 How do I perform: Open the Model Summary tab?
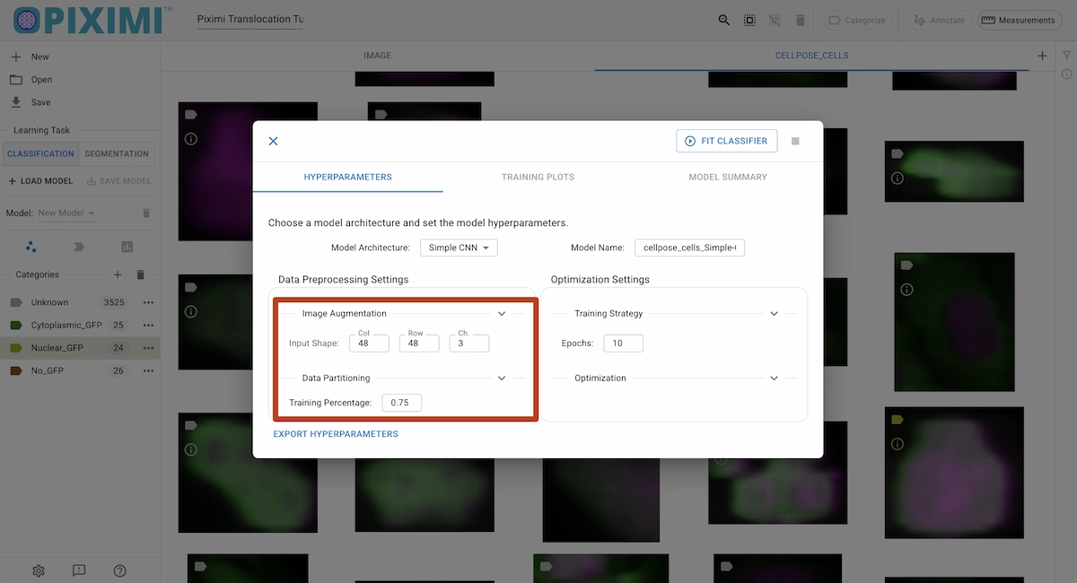728,177
